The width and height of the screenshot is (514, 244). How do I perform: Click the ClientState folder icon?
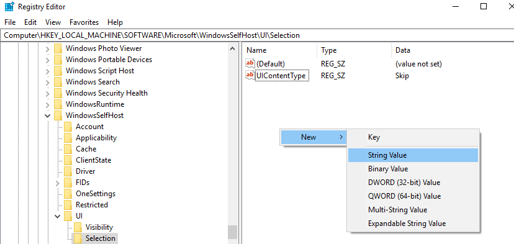[68, 160]
